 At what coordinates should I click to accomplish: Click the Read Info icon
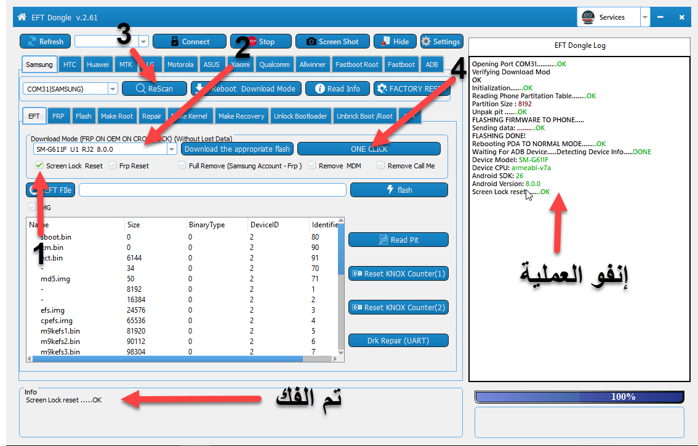[319, 88]
